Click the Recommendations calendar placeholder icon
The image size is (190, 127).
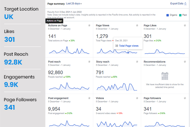coord(165,76)
